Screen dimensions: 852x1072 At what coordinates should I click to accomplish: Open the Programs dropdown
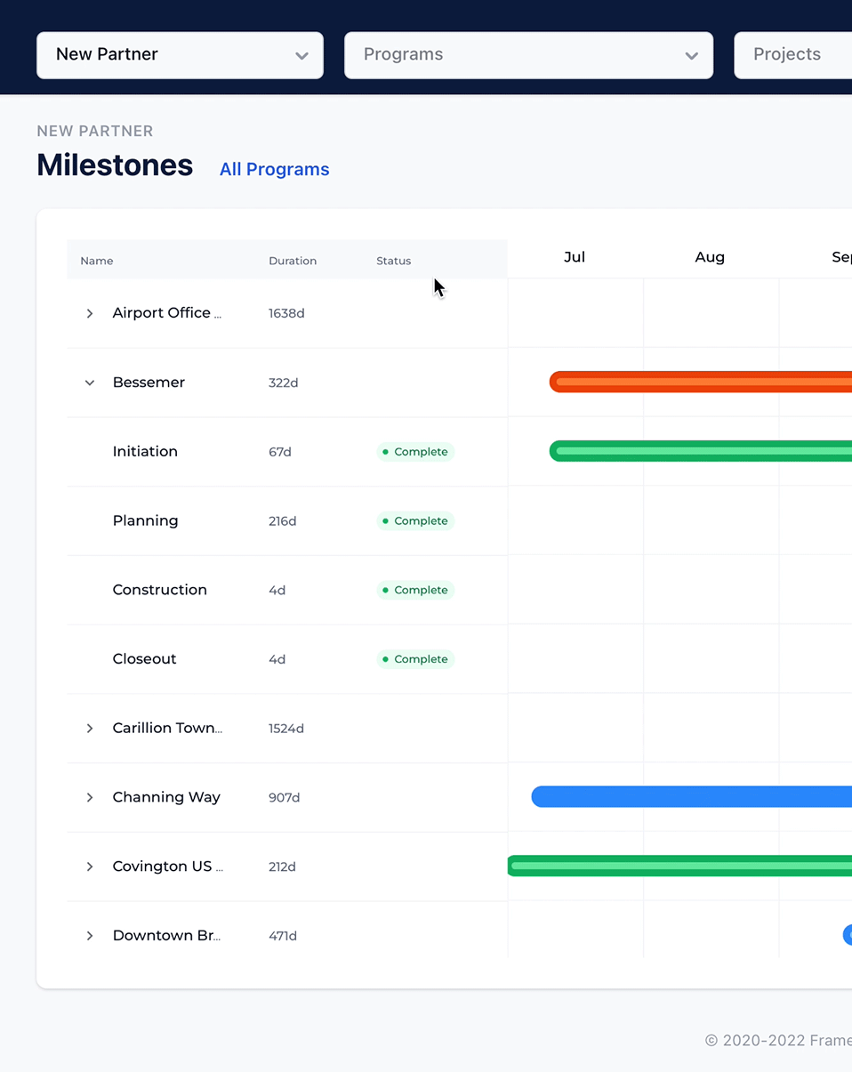(528, 55)
